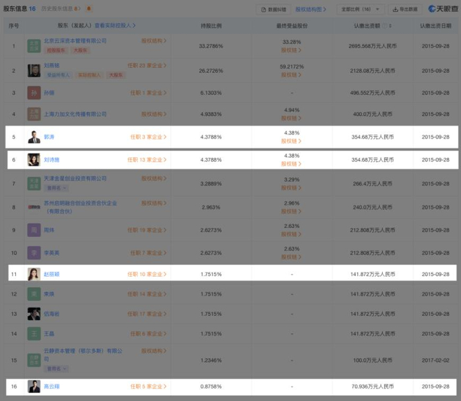
Task: Expand 任职 1 家企业 in row 3
Action: pos(148,93)
